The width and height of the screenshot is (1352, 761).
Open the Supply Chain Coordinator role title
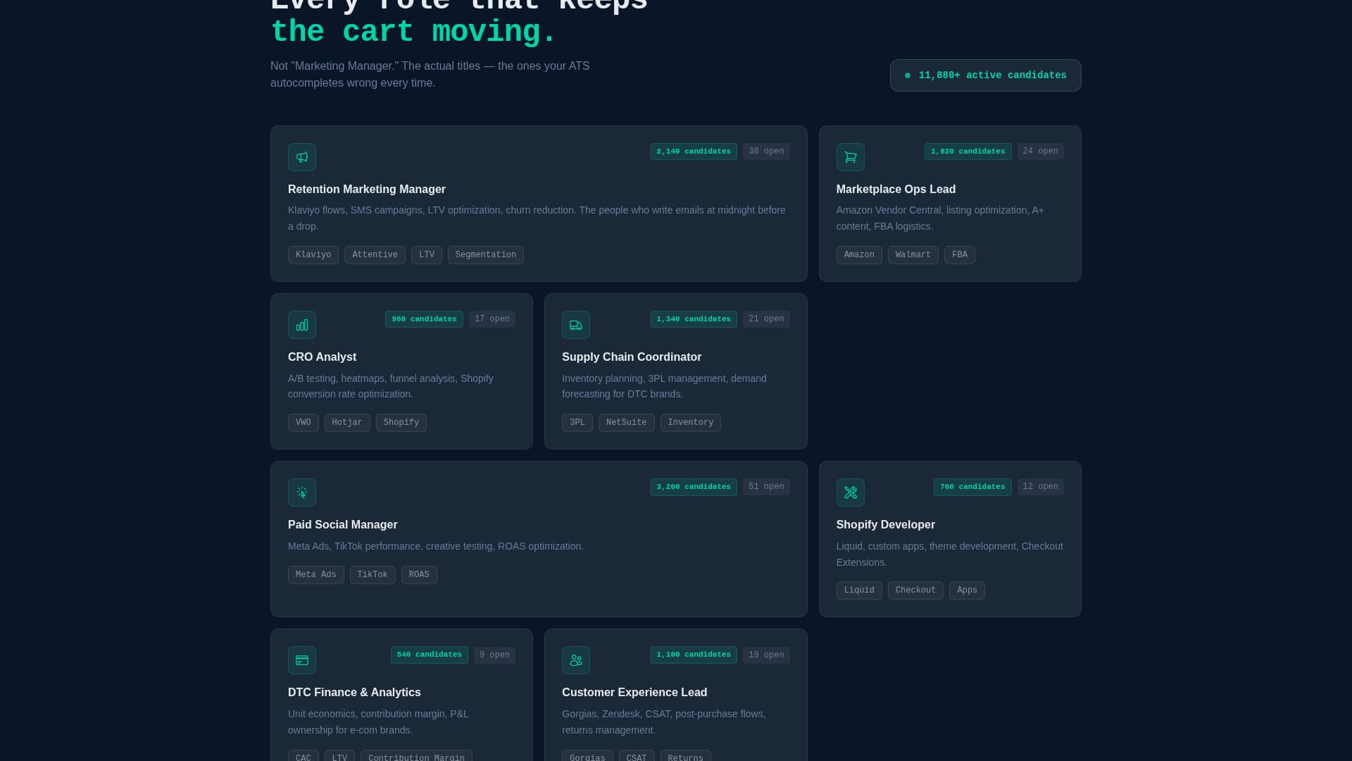(631, 357)
